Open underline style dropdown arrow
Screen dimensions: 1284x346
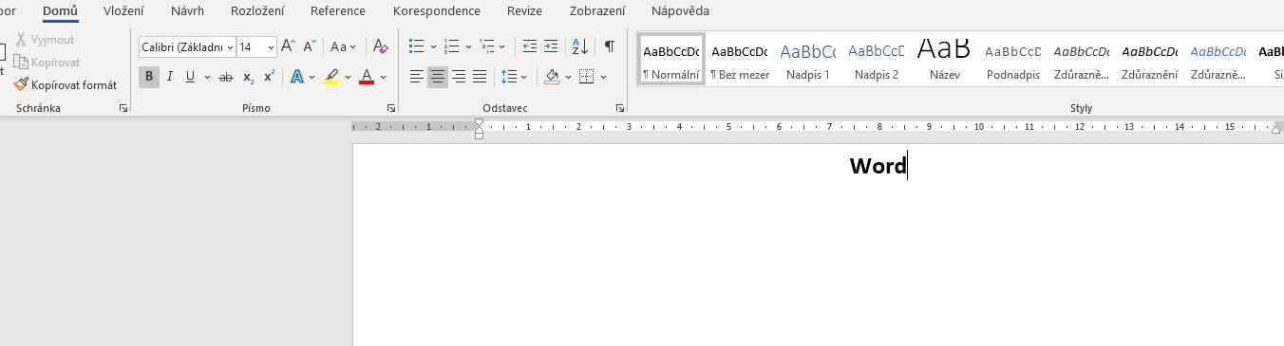pyautogui.click(x=207, y=77)
